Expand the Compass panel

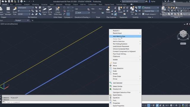tap(68, 17)
